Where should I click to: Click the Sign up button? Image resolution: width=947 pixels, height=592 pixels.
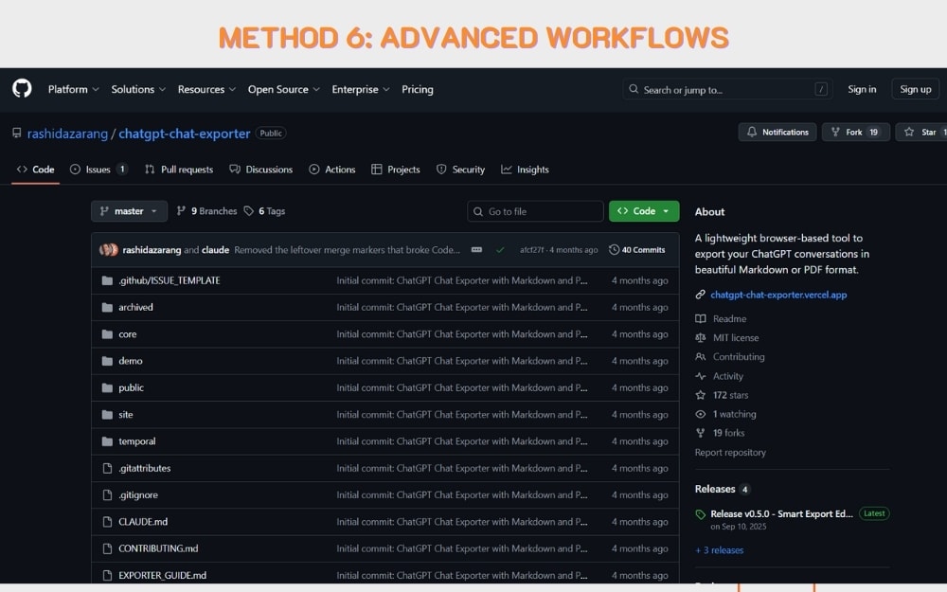point(915,89)
